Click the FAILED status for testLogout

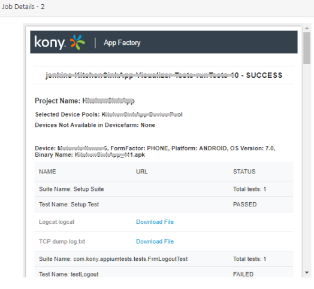point(243,274)
